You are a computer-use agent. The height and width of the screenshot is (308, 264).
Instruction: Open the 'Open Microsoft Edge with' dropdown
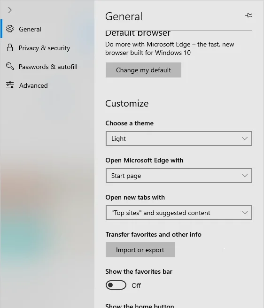[179, 176]
